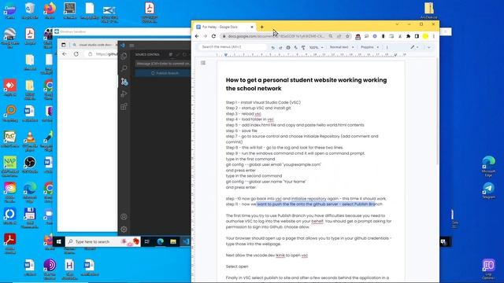Click the Sandbox Start button
This screenshot has width=504, height=283.
pos(58,241)
